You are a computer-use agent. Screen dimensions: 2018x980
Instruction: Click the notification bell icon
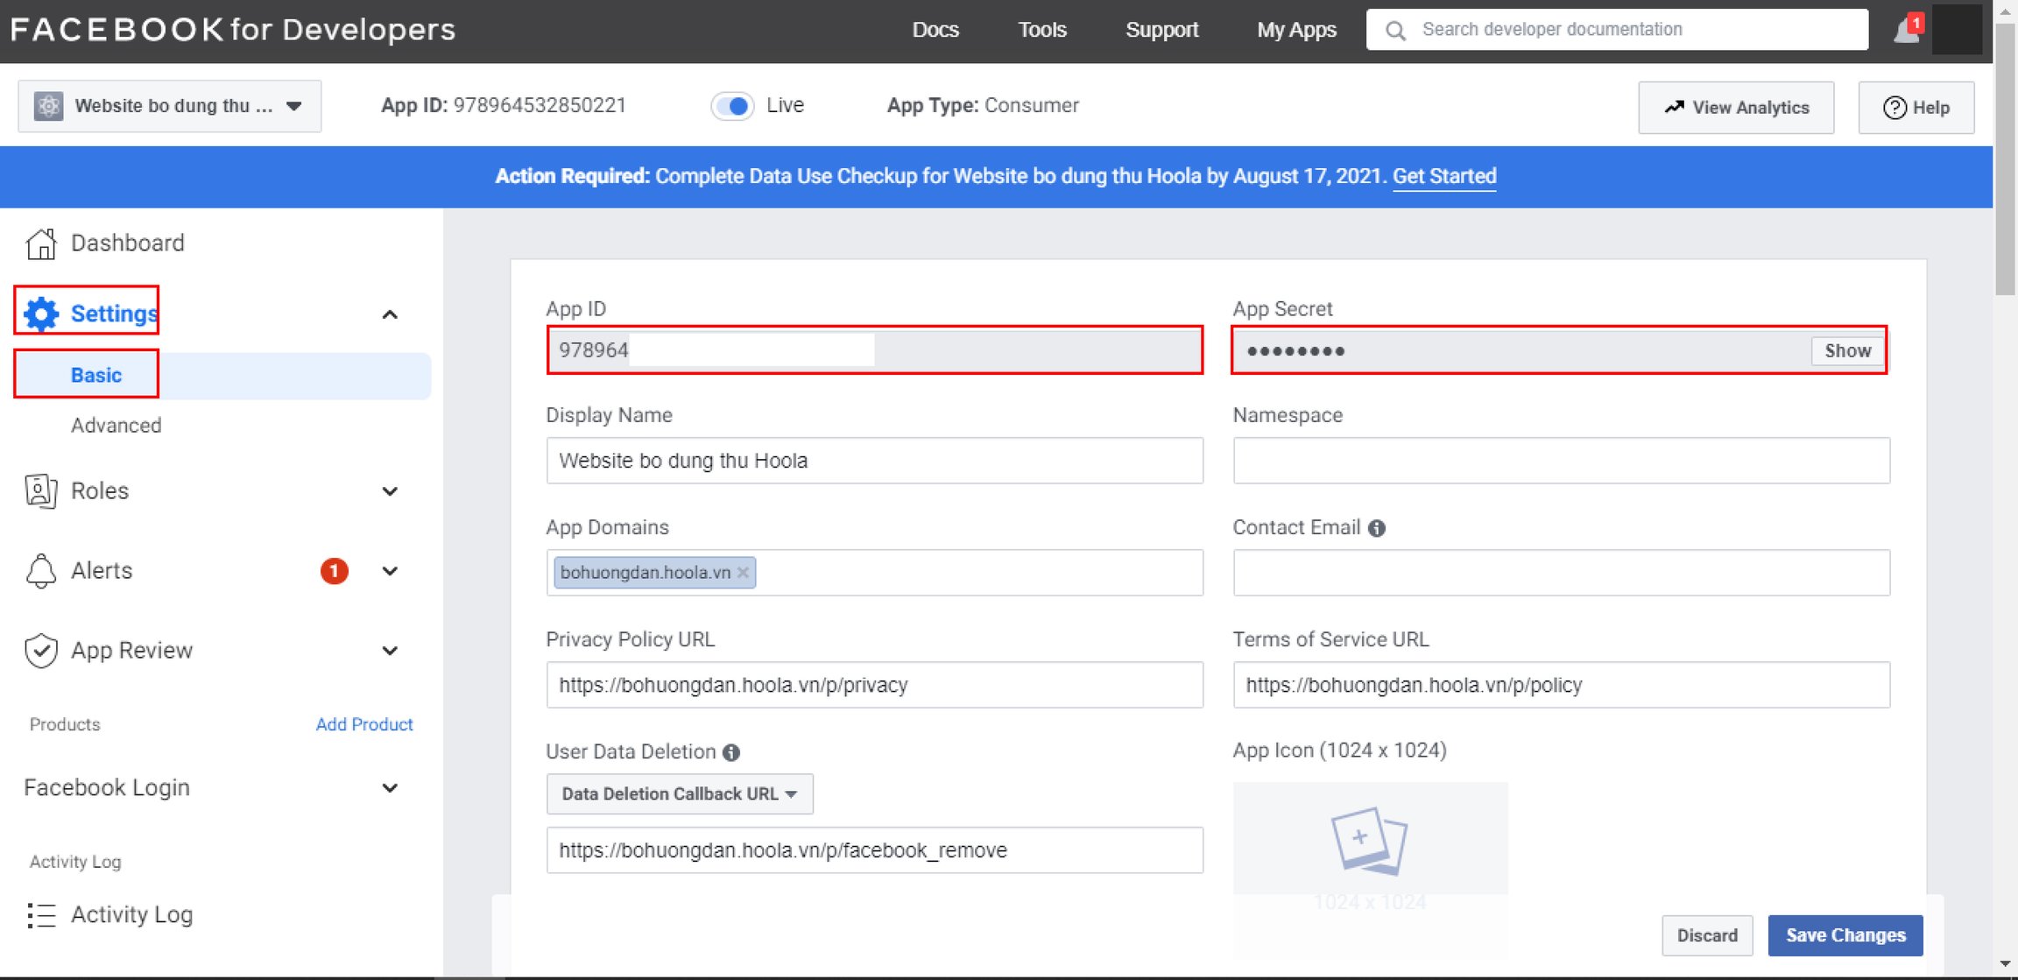coord(1906,30)
